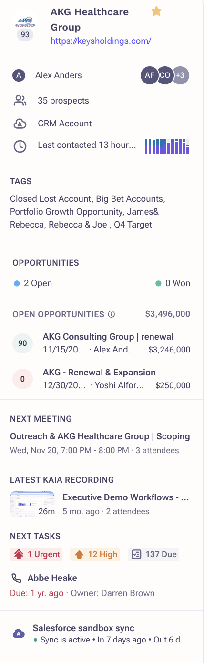The width and height of the screenshot is (204, 663).
Task: Expand the +3 additional members badge
Action: (181, 75)
